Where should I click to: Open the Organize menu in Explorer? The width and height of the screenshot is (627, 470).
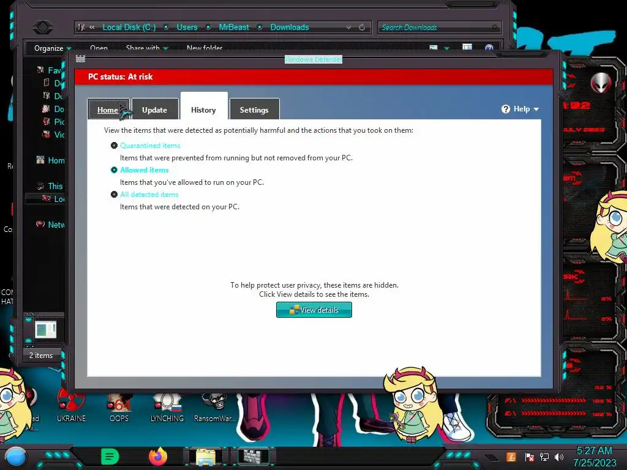point(53,48)
